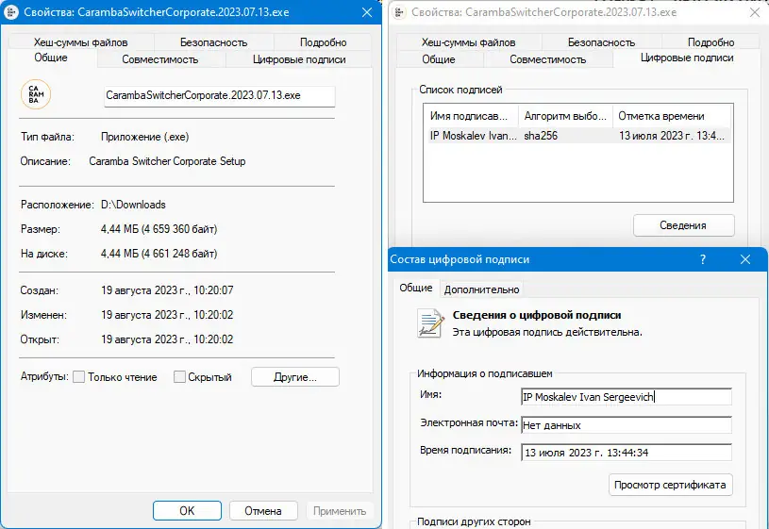Image resolution: width=769 pixels, height=529 pixels.
Task: Click the on-disk value '4,44 МБ (4 661 248 байт)'
Action: click(x=159, y=254)
